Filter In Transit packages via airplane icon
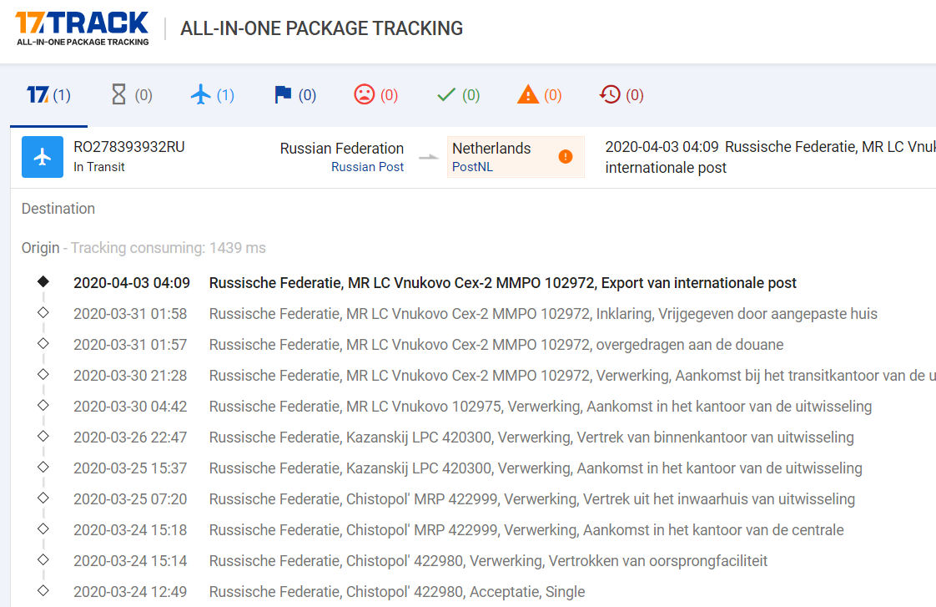 pyautogui.click(x=213, y=95)
